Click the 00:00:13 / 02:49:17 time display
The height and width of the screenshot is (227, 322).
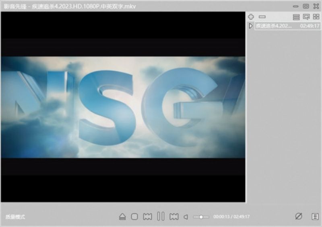click(231, 217)
